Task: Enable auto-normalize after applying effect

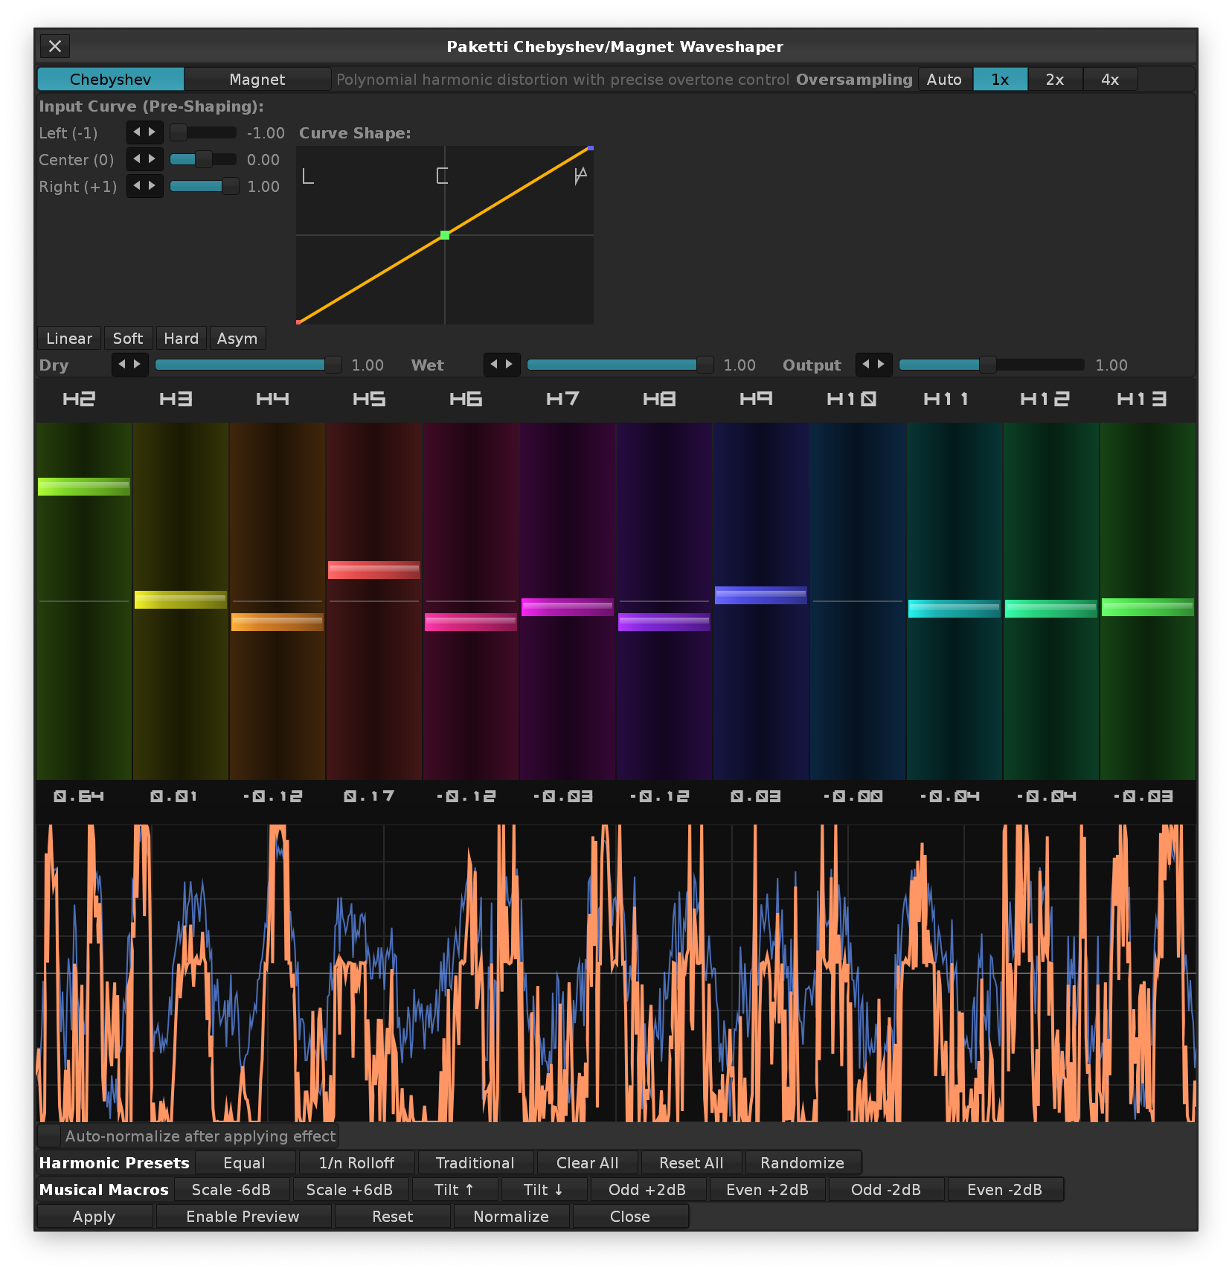Action: (50, 1136)
